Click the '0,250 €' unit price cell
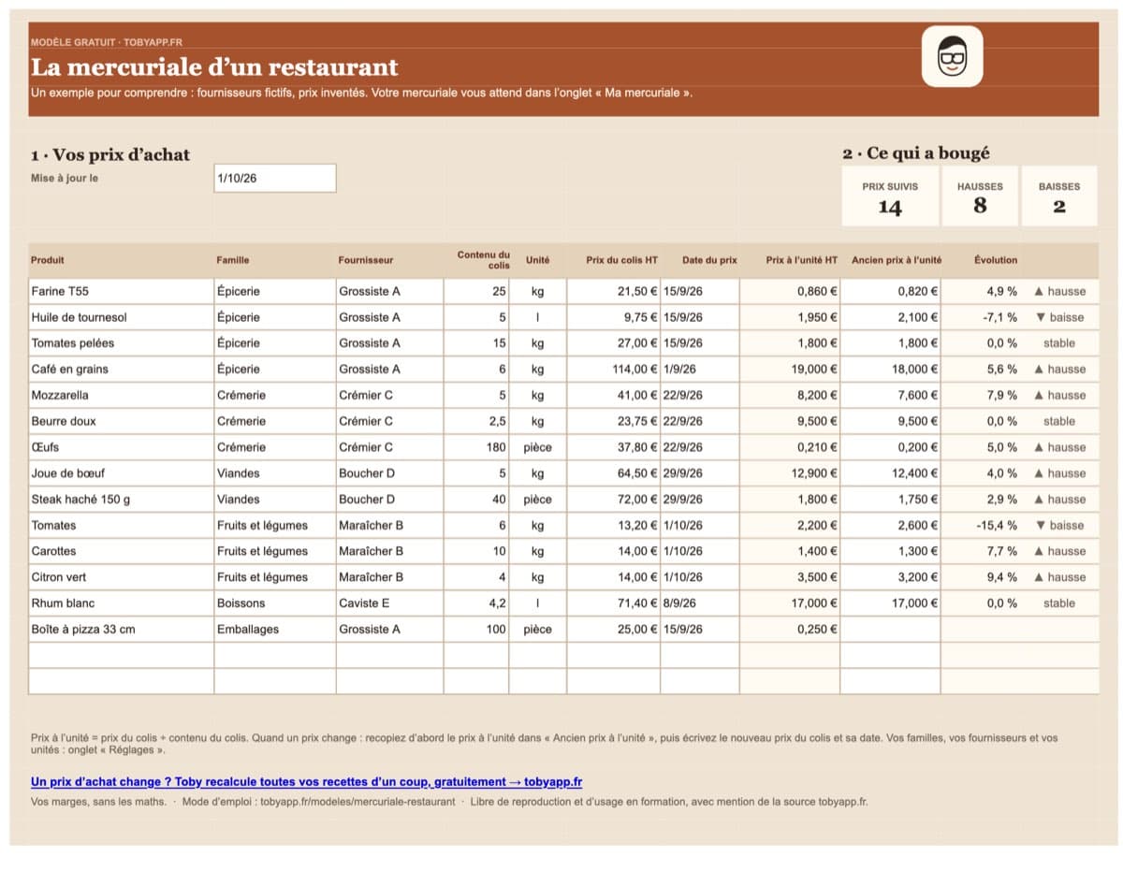Viewport: 1123px width, 871px height. [790, 630]
